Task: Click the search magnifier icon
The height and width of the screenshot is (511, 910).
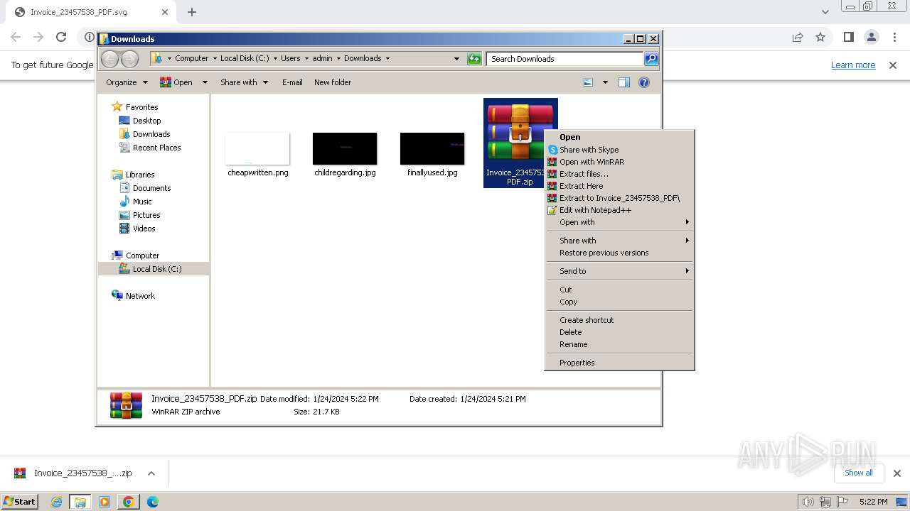Action: (x=651, y=59)
